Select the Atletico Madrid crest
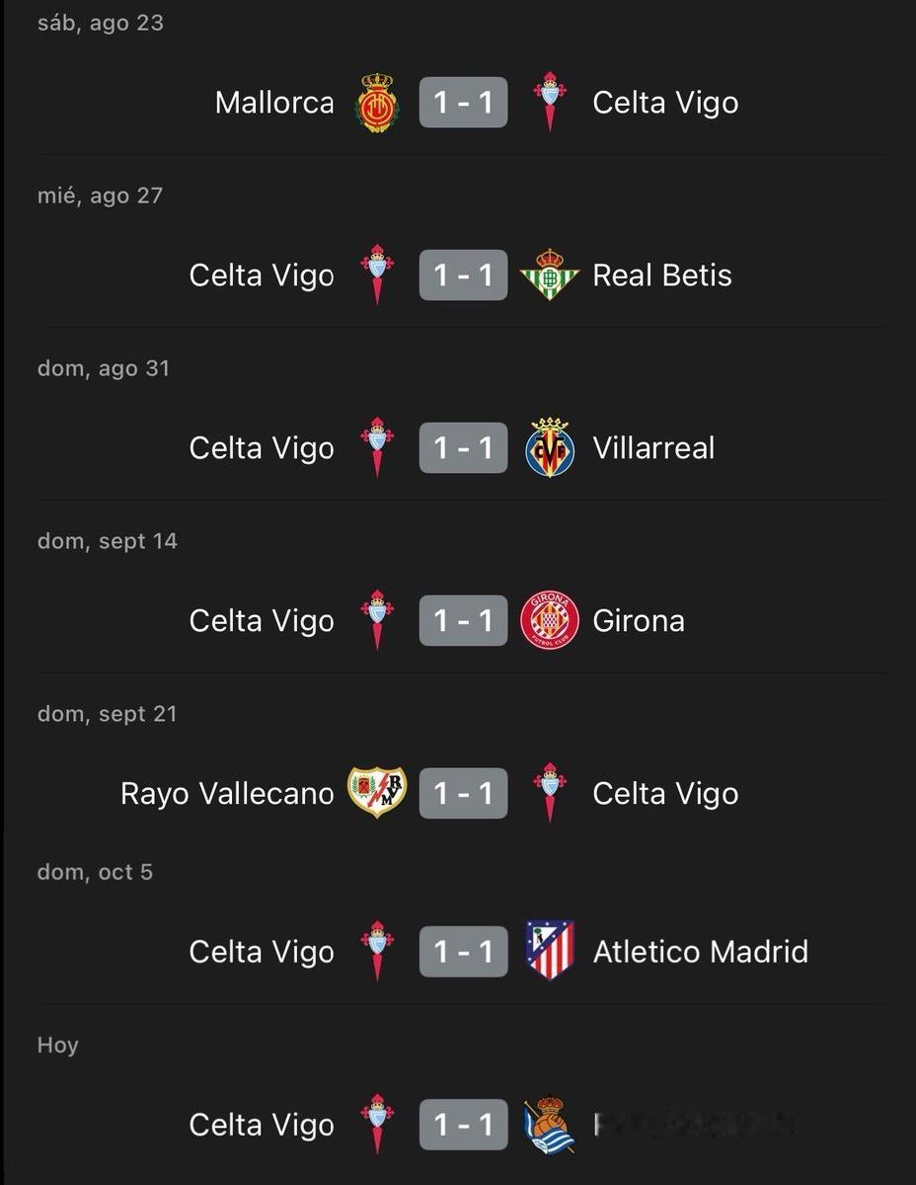Screen dimensions: 916x1185 [550, 951]
